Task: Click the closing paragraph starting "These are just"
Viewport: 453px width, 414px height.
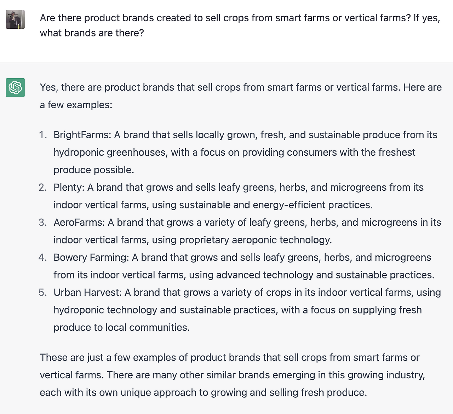Action: 232,375
